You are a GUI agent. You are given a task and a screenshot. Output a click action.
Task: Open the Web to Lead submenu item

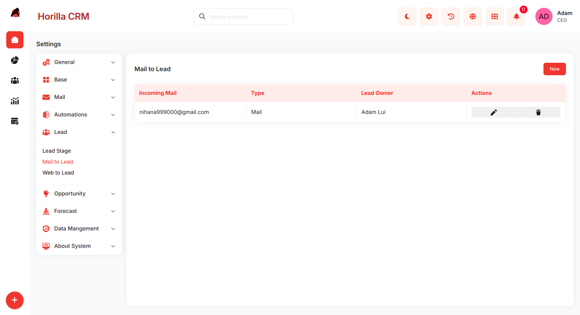58,173
